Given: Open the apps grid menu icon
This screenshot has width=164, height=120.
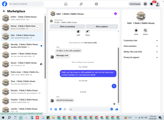Looking at the screenshot, I should pos(145,4).
